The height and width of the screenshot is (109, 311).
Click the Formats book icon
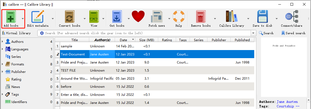click(x=8, y=64)
